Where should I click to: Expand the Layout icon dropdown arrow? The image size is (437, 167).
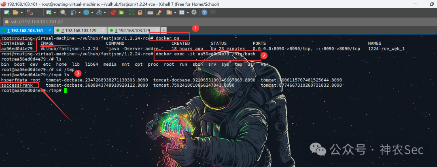pos(188,13)
